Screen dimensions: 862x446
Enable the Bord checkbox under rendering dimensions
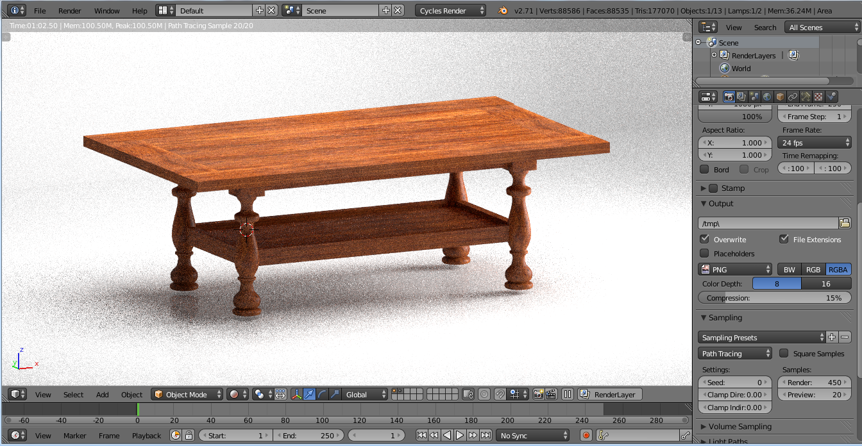point(706,169)
